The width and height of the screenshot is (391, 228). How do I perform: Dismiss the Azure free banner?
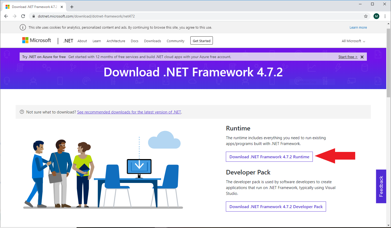tap(362, 57)
